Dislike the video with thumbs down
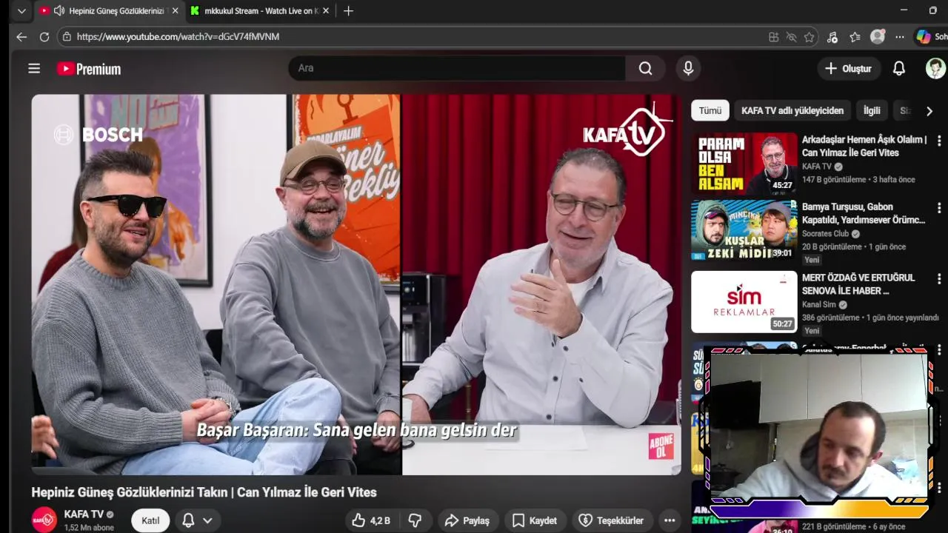948x533 pixels. [x=415, y=520]
